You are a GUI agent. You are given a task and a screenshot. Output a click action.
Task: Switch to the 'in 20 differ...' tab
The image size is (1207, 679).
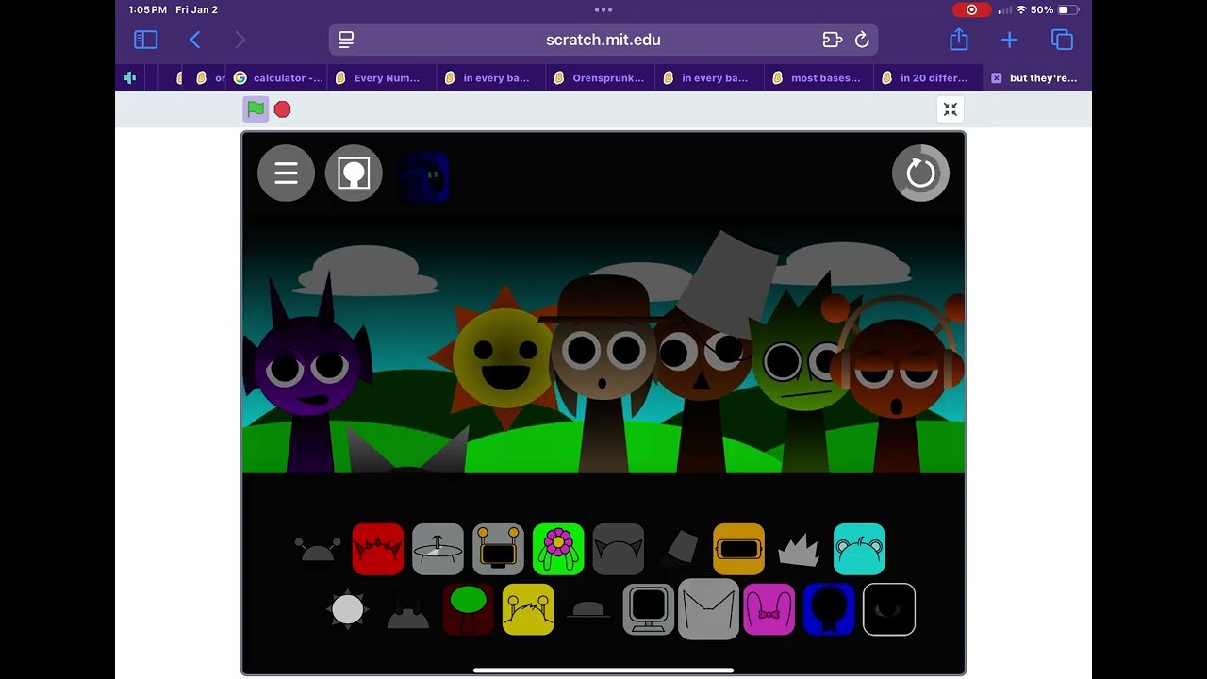(x=928, y=78)
